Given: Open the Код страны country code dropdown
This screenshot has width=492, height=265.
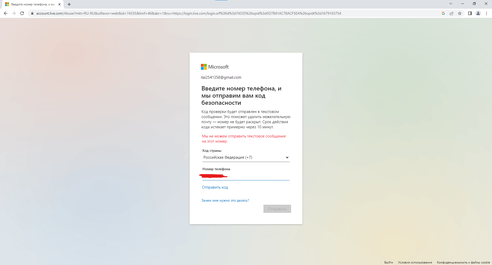Looking at the screenshot, I should coord(246,157).
